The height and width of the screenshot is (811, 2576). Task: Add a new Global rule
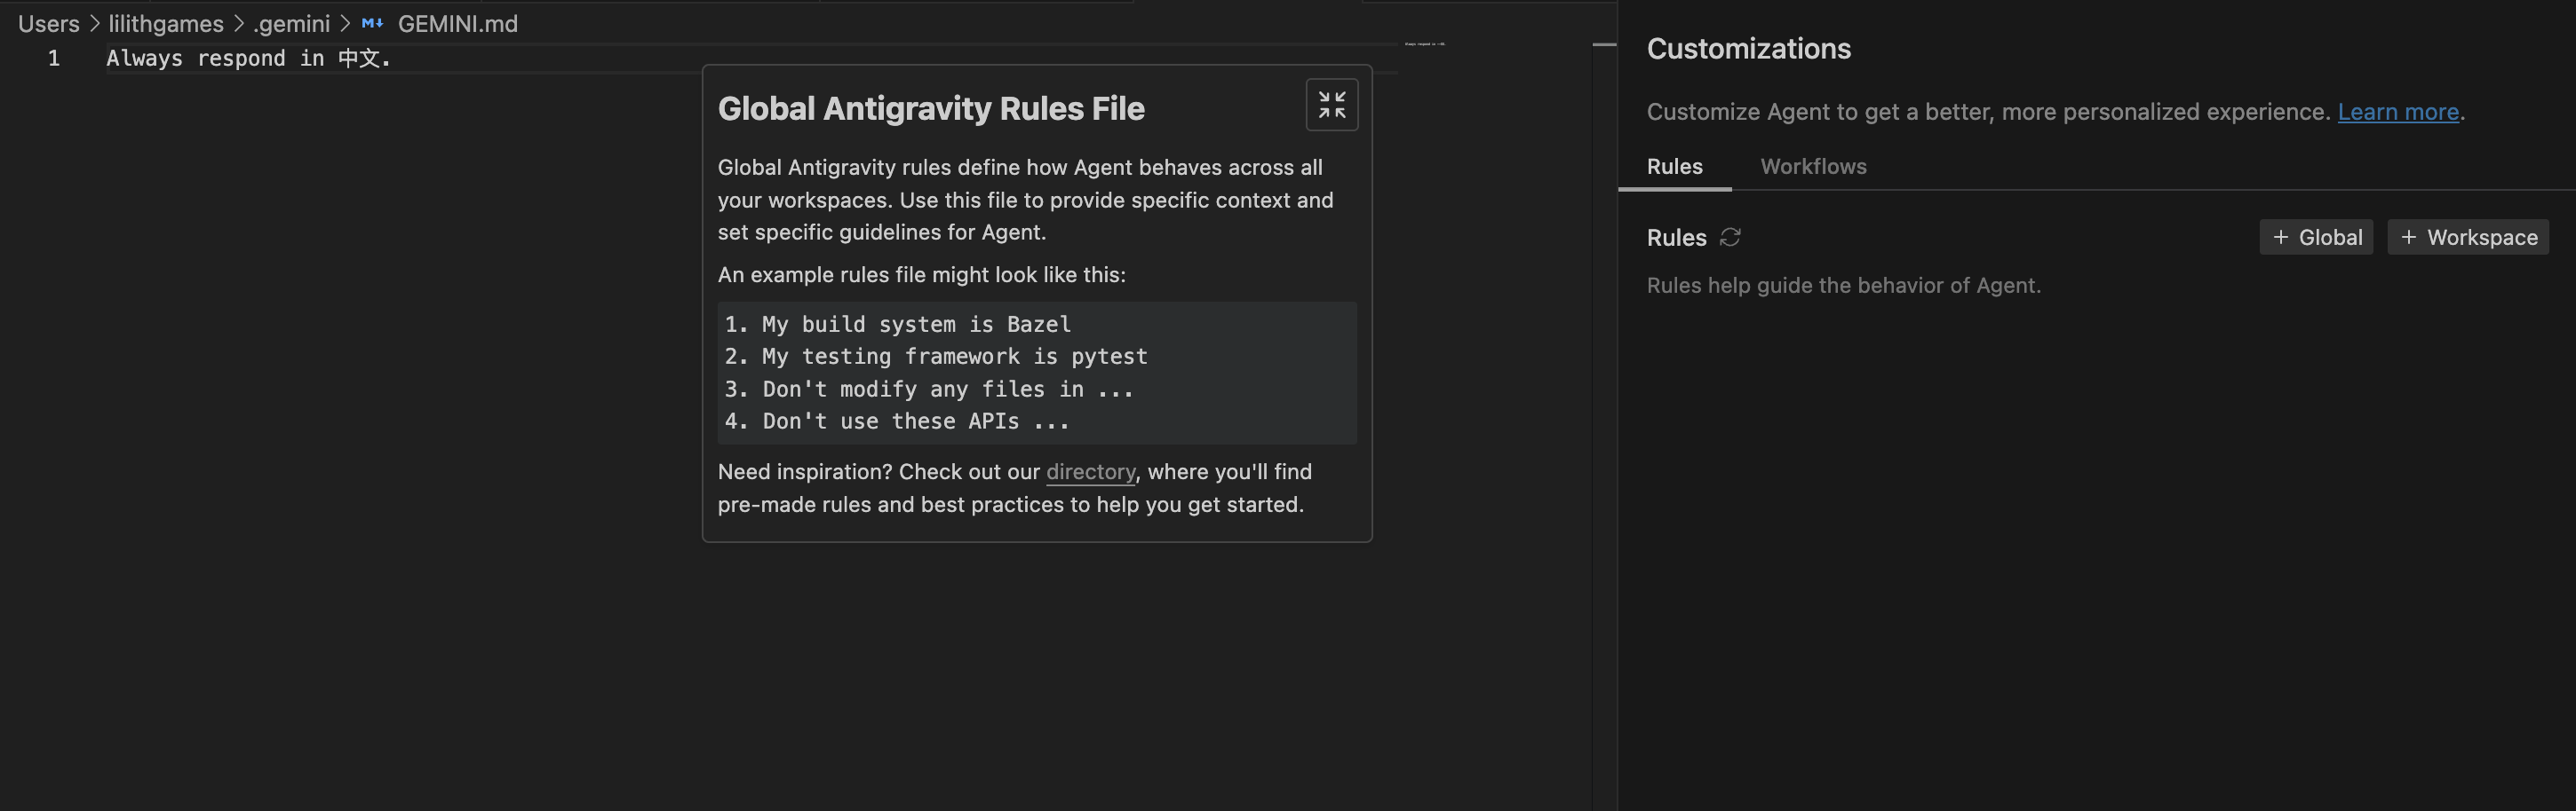pyautogui.click(x=2315, y=238)
